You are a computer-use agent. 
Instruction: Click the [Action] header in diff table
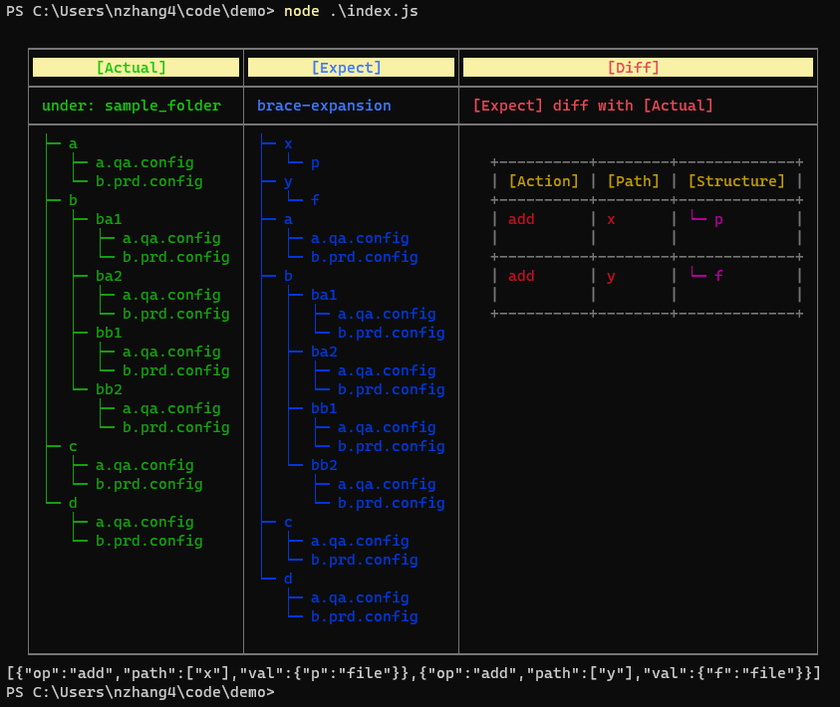click(544, 181)
